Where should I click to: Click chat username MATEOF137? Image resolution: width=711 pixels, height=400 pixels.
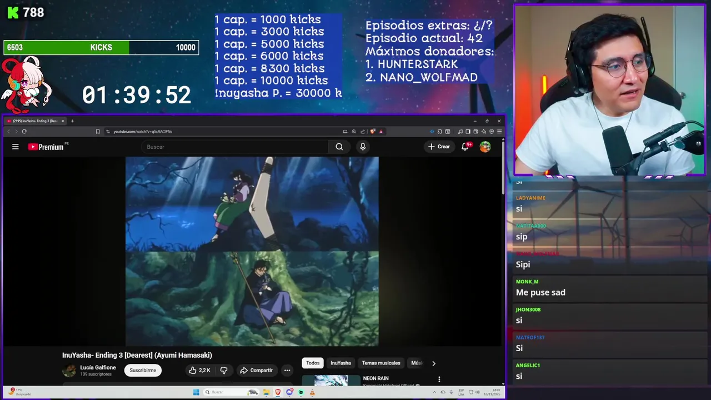click(x=530, y=337)
